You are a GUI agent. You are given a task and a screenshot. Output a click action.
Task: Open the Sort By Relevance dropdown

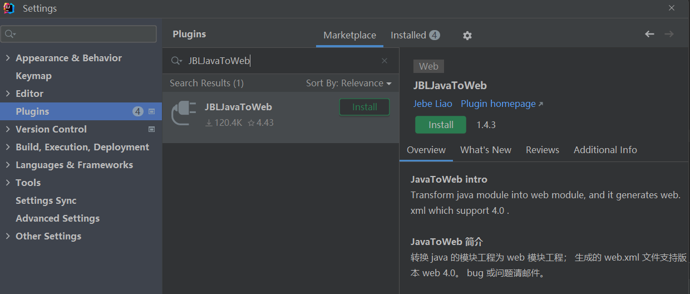349,83
